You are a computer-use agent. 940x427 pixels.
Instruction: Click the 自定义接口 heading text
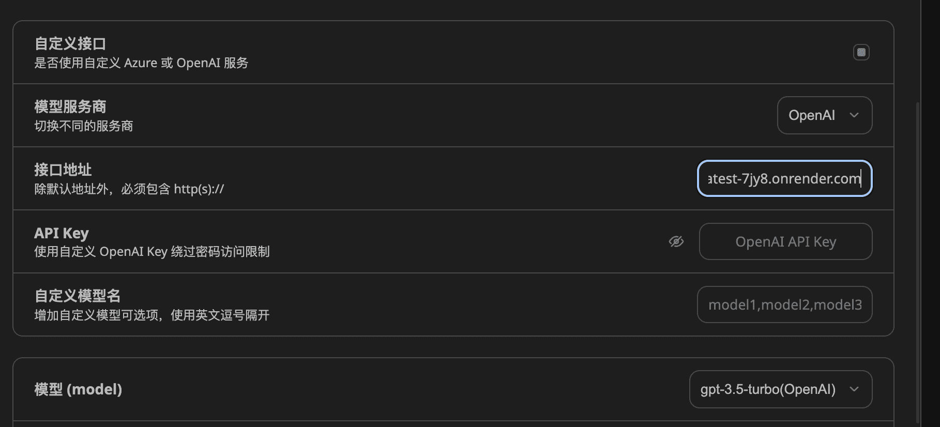[x=70, y=43]
